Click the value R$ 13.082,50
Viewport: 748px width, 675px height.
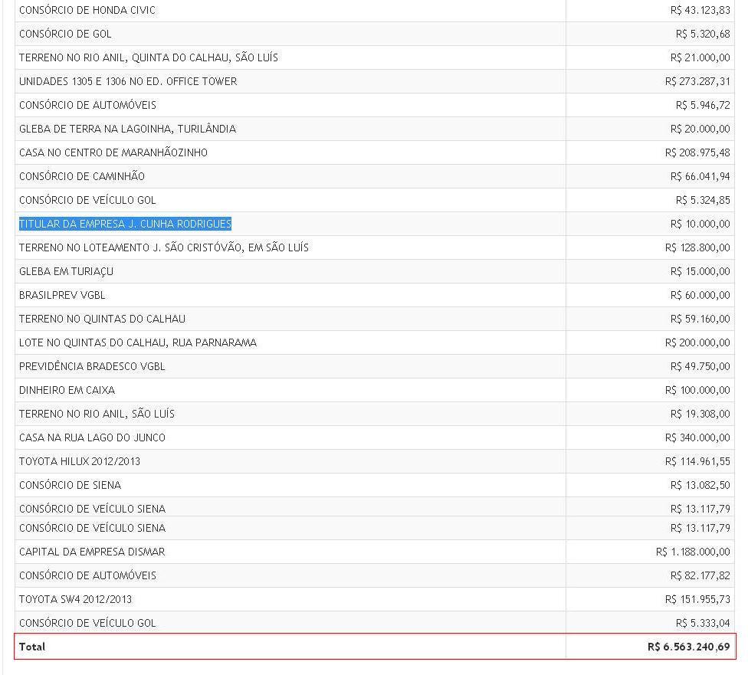[700, 485]
